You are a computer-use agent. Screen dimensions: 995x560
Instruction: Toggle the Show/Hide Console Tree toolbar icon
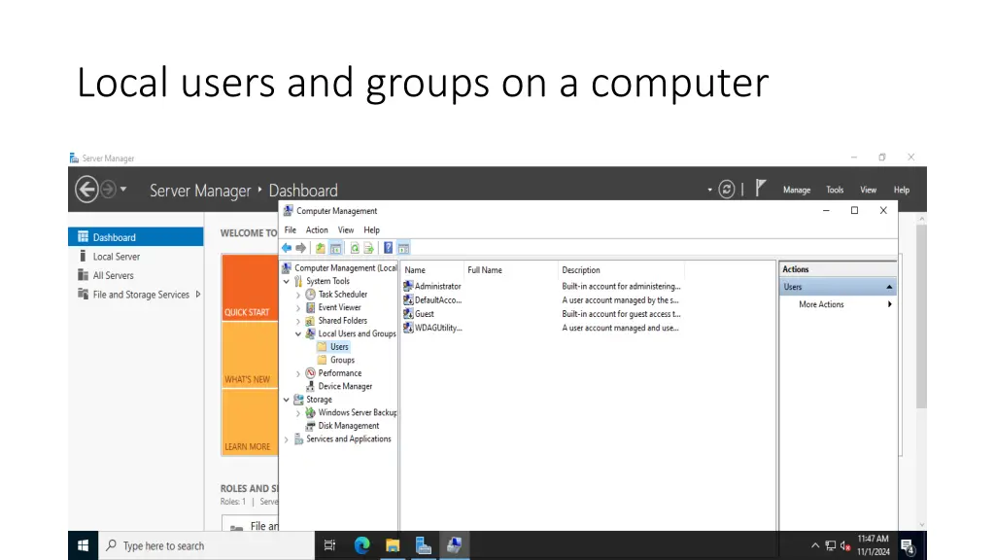click(335, 248)
